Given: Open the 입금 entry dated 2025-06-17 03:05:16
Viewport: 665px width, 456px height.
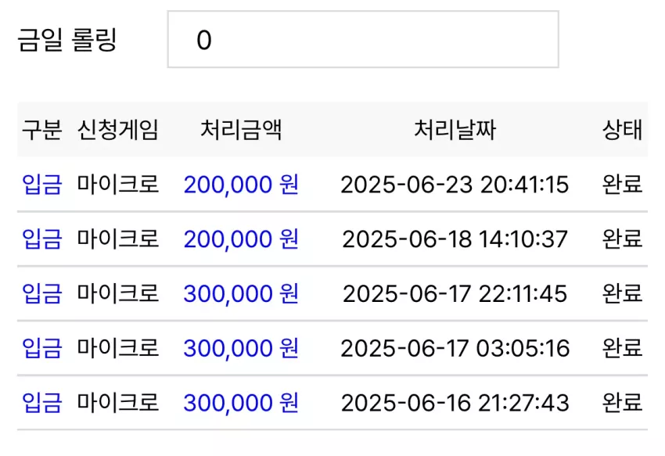Looking at the screenshot, I should 42,348.
